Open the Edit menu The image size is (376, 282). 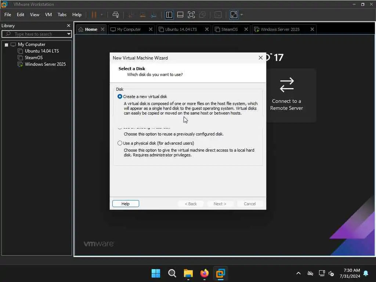click(x=21, y=15)
